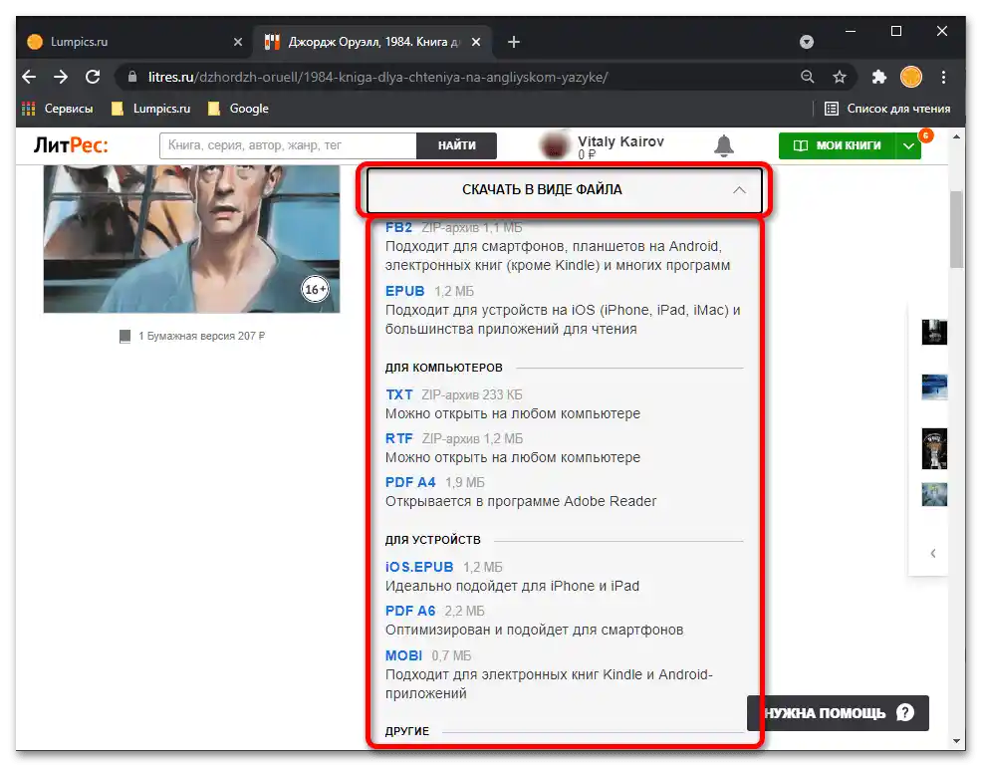This screenshot has height=767, width=982.
Task: Open НУЖНА ПОМОЩЬ help button
Action: (838, 713)
